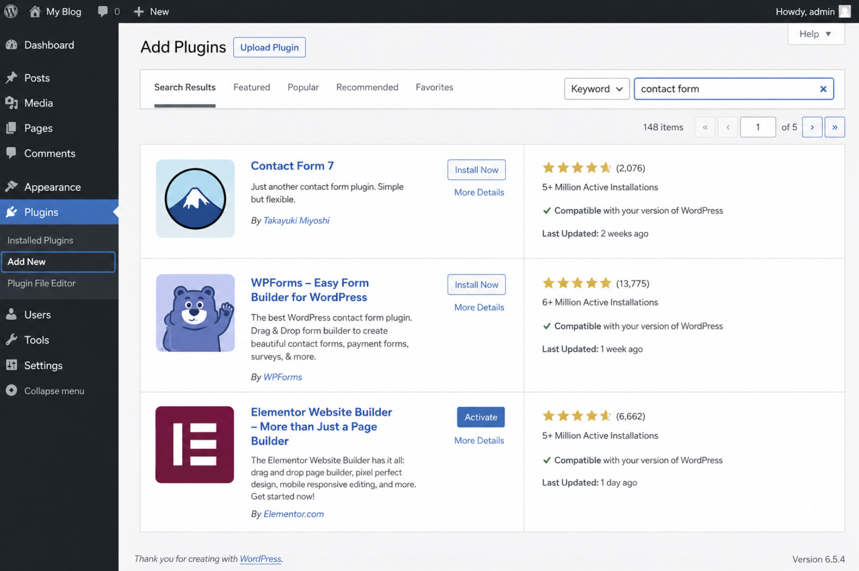
Task: Click Elementor star rating
Action: [576, 416]
